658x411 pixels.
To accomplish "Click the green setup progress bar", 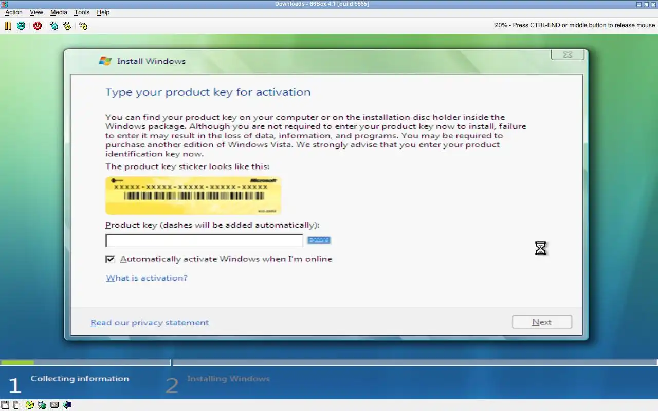I will pyautogui.click(x=17, y=363).
